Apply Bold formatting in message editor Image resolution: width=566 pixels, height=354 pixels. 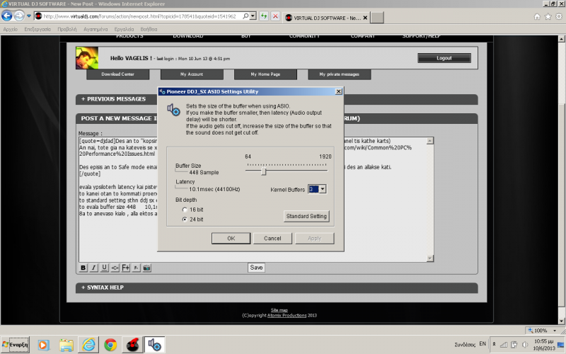pyautogui.click(x=83, y=268)
